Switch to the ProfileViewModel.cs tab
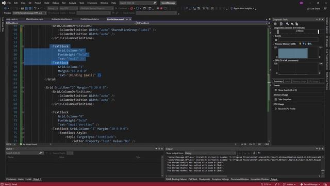 coord(90,19)
